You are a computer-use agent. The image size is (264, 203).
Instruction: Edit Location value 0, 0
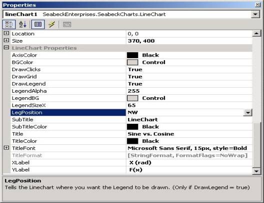133,34
